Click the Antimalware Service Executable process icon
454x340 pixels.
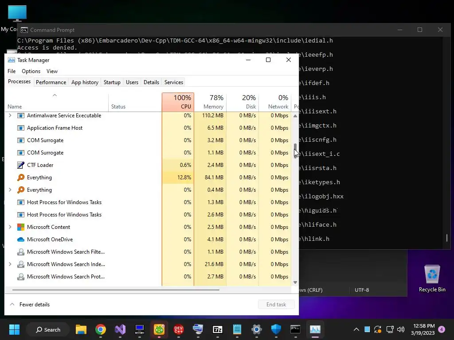pyautogui.click(x=20, y=116)
